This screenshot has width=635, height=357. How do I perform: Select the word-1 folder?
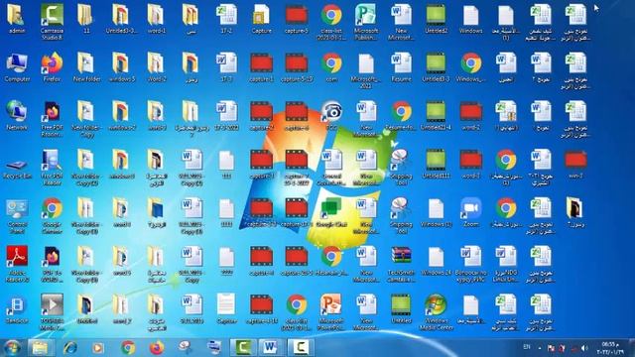point(157,19)
